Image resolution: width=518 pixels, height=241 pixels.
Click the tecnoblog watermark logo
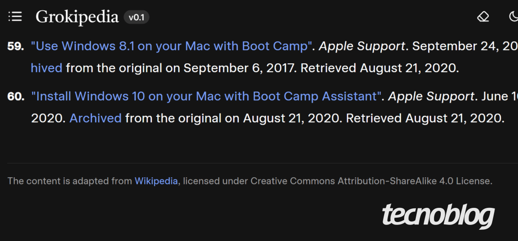click(438, 216)
